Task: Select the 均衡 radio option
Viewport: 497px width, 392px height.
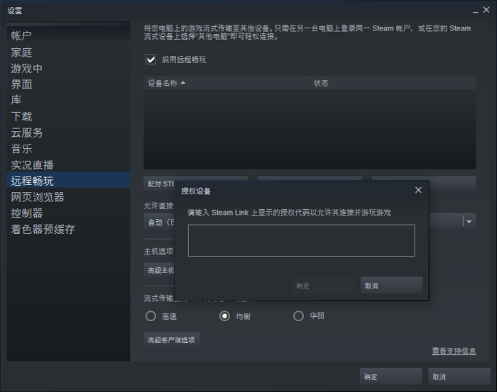Action: click(x=225, y=316)
